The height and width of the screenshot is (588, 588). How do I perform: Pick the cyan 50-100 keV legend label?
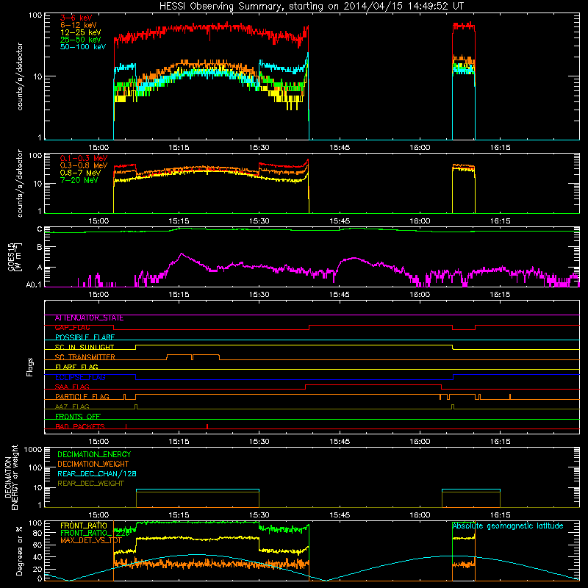(83, 47)
